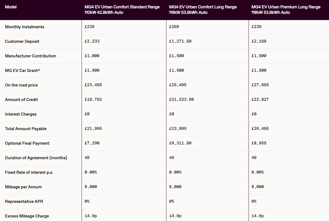
Task: Select MG4 EV Urban Comfort Long Range header
Action: pyautogui.click(x=203, y=10)
